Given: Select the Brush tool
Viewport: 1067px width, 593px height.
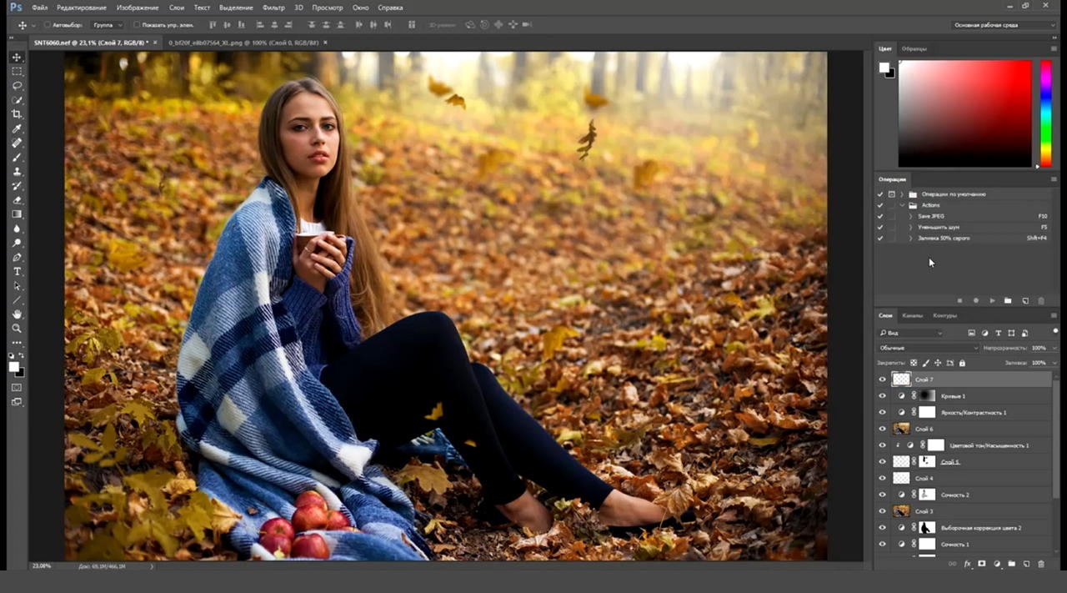Looking at the screenshot, I should click(17, 157).
